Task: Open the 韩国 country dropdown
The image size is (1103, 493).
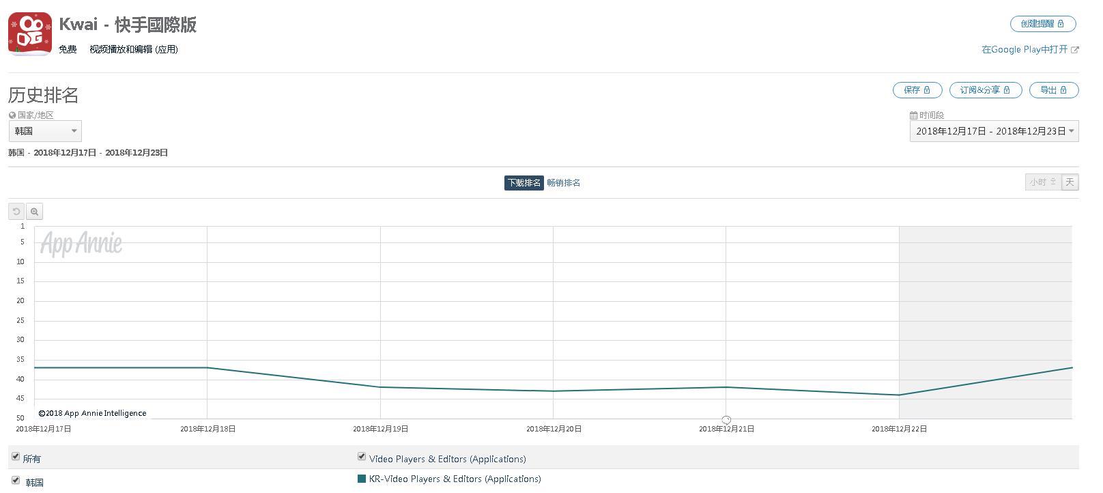Action: (45, 131)
